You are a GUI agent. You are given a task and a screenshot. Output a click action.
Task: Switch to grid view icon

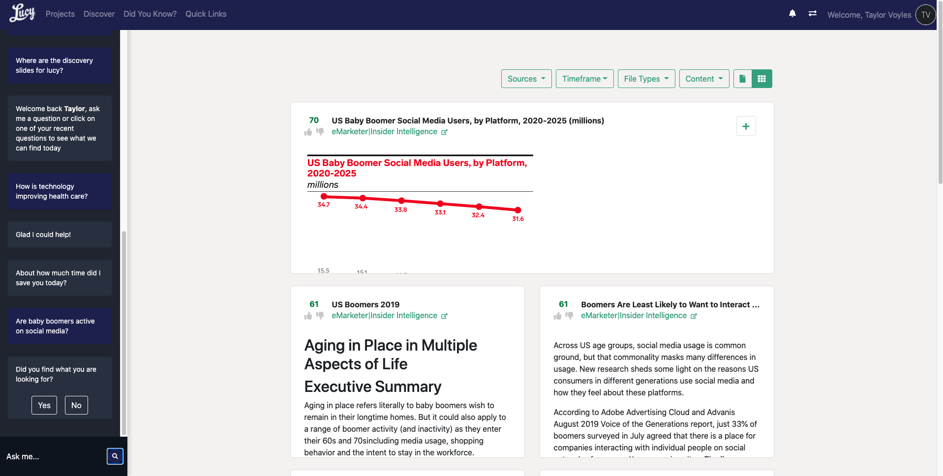(761, 79)
